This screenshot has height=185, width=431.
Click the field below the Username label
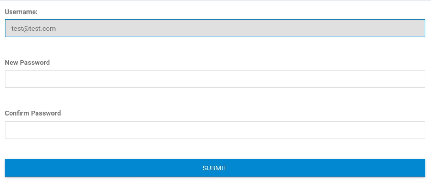click(x=215, y=28)
